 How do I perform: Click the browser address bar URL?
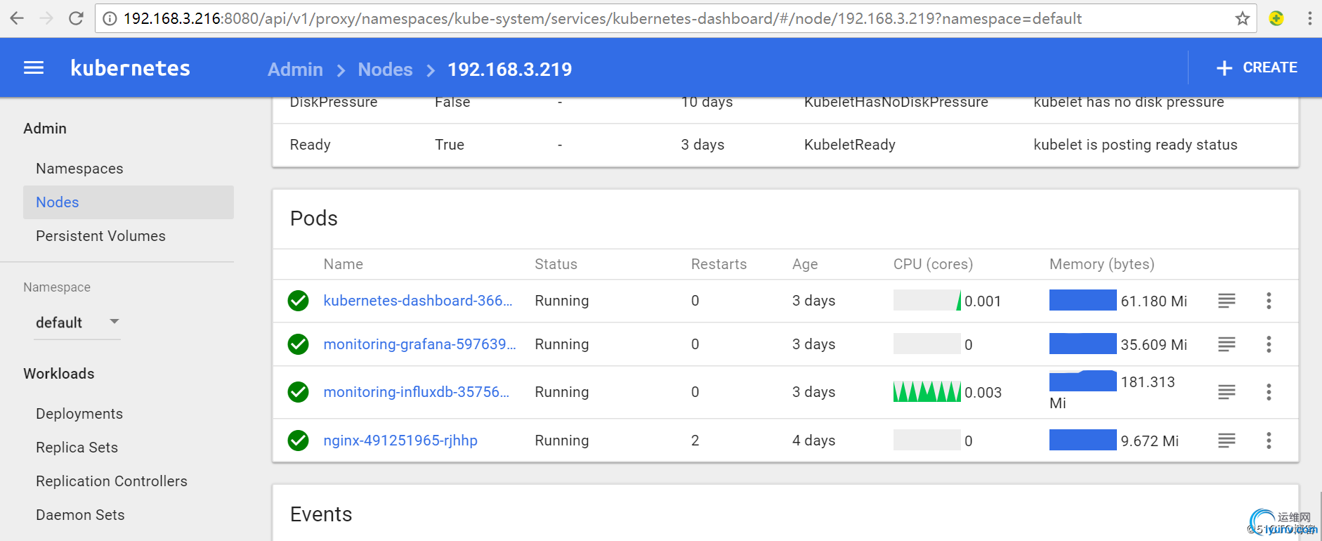pyautogui.click(x=603, y=18)
